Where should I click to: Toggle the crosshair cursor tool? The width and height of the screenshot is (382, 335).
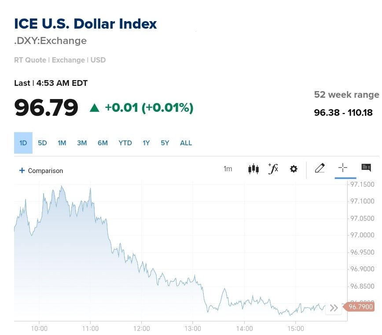pyautogui.click(x=343, y=168)
